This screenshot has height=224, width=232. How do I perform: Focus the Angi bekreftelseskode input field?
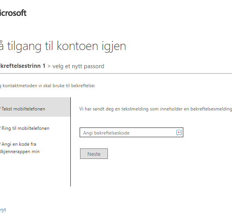tap(131, 133)
